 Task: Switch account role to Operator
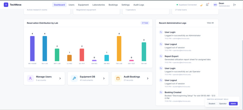[x=223, y=103]
